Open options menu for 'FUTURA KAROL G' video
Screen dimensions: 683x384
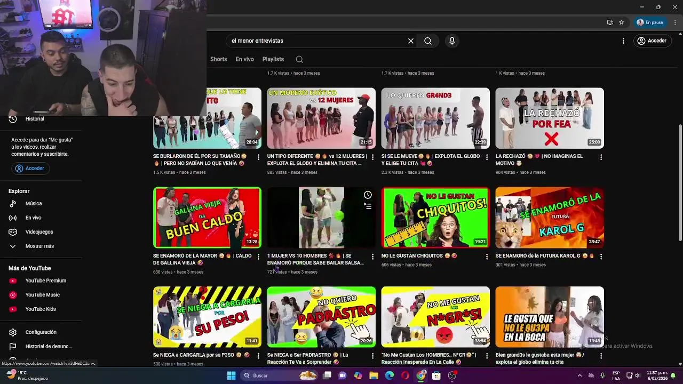click(601, 257)
